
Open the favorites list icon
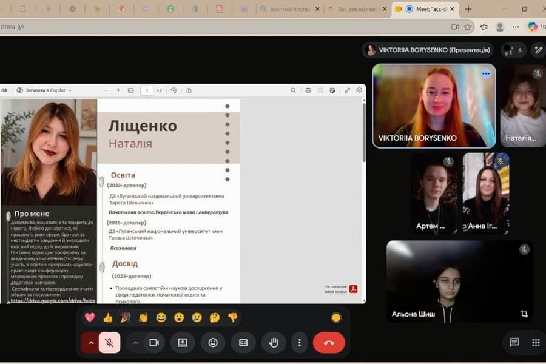484,27
